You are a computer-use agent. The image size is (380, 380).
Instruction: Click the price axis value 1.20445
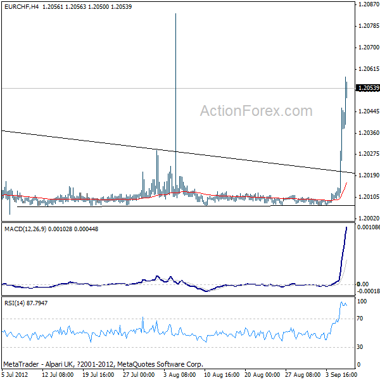[x=369, y=111]
